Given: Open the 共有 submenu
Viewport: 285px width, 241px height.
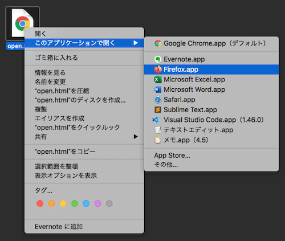Looking at the screenshot, I should (84, 137).
